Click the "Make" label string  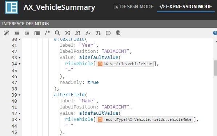point(87,101)
